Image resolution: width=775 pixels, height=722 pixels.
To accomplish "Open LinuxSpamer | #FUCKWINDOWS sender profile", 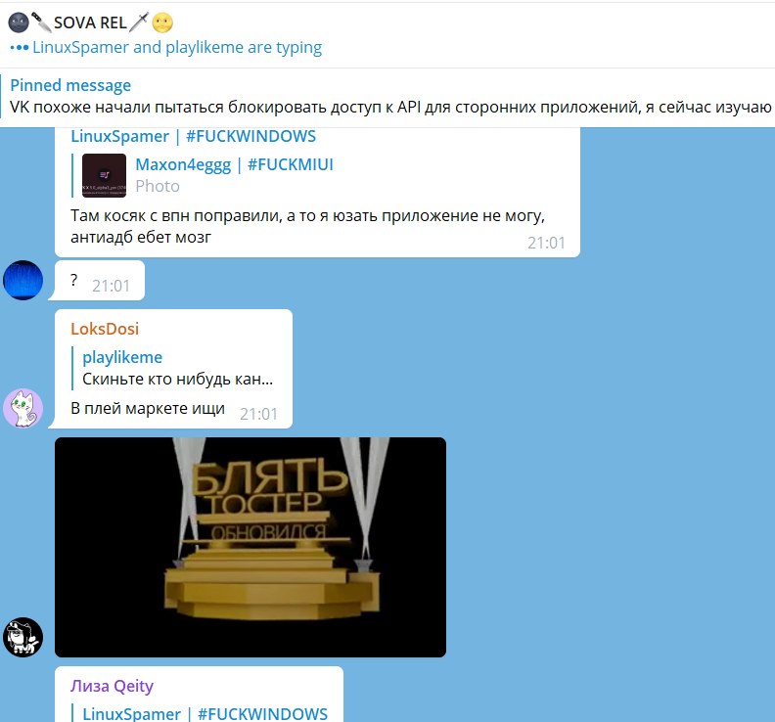I will coord(193,136).
